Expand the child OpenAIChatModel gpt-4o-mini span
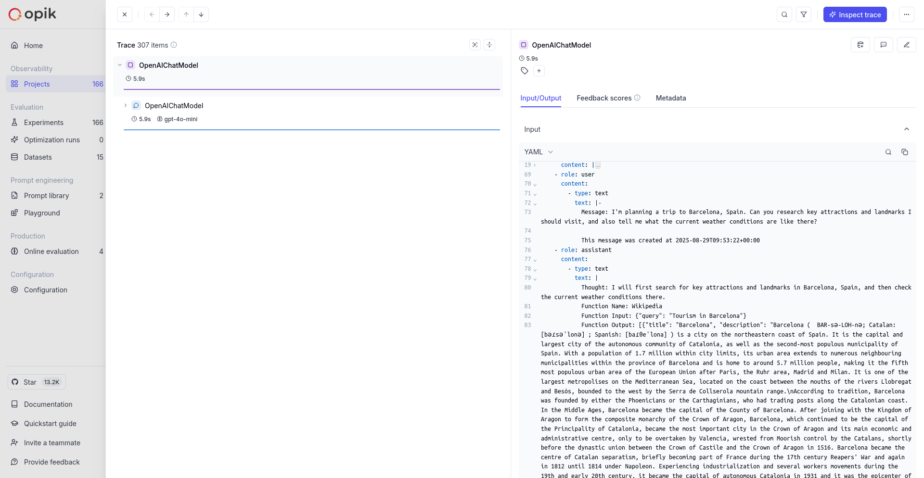Screen dimensions: 924x478 [x=126, y=105]
